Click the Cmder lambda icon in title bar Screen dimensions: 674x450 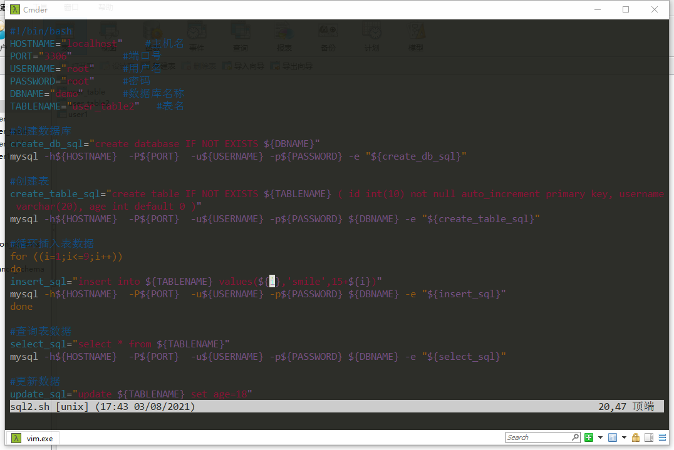click(15, 9)
